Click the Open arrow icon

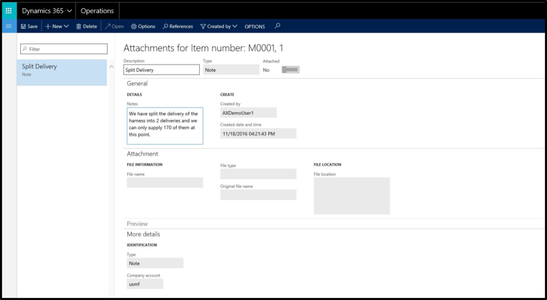108,26
